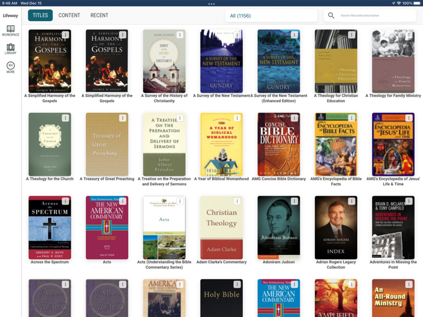The width and height of the screenshot is (423, 317).
Task: Open options menu for A Treasury of Great Preaching
Action: tap(123, 118)
